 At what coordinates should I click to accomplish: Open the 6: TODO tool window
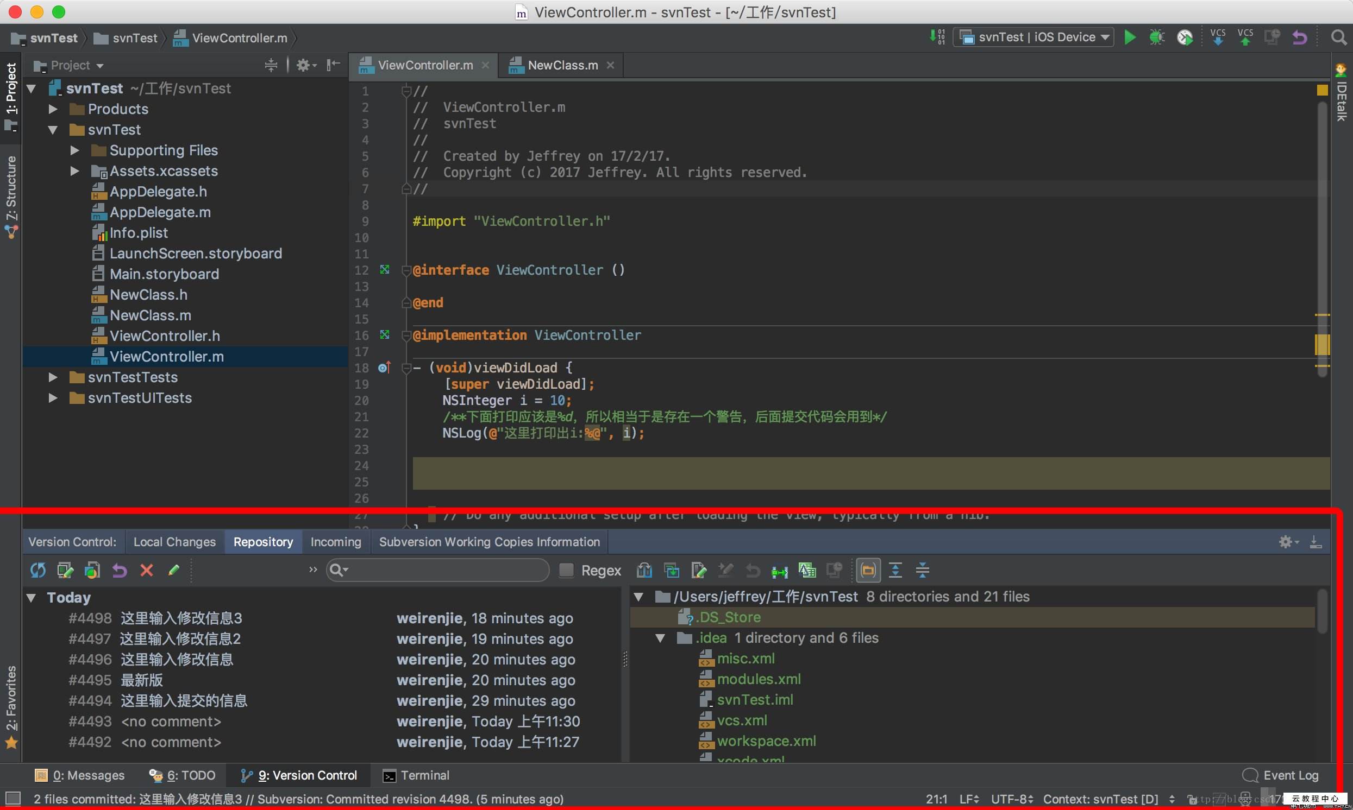click(183, 776)
